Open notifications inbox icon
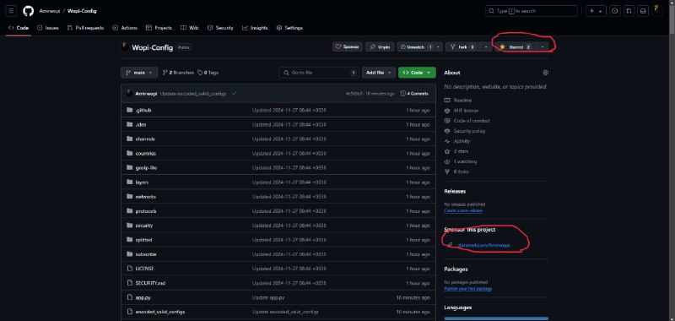Screen dimensions: 675x321 (x=643, y=11)
